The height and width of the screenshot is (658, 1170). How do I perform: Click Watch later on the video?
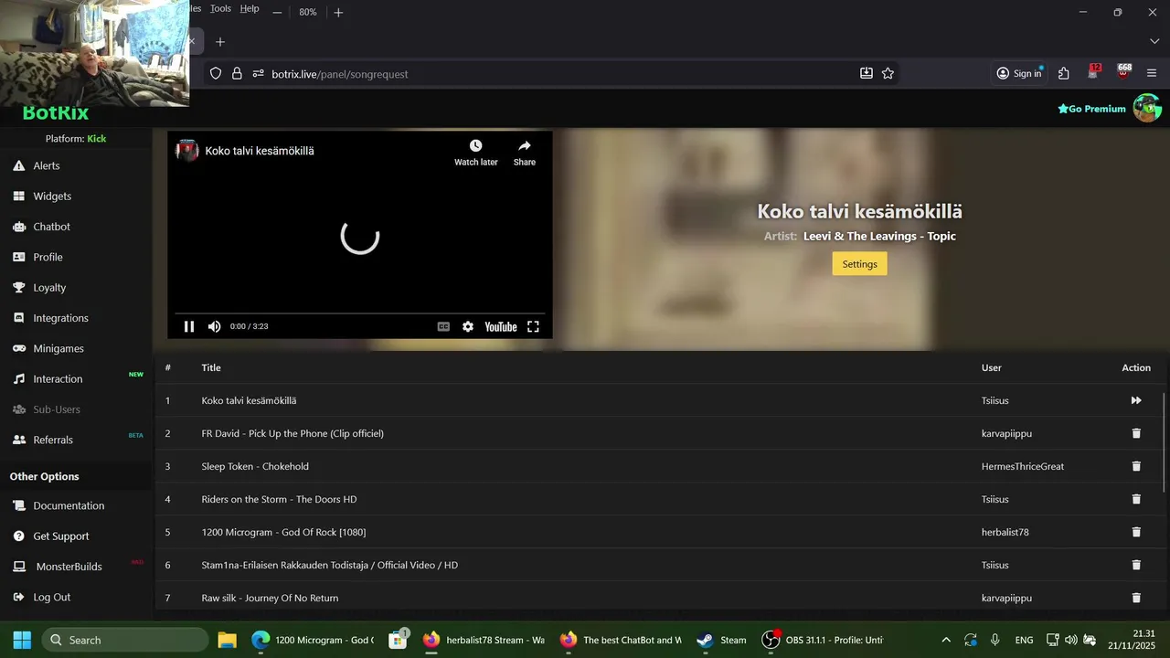(x=476, y=153)
